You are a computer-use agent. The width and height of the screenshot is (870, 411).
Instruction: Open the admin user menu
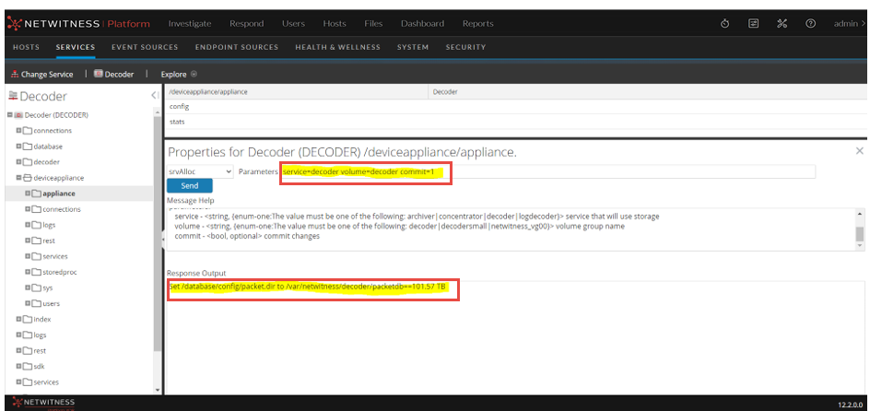848,23
